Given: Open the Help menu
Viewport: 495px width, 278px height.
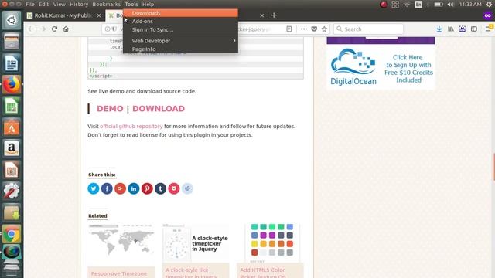Looking at the screenshot, I should pyautogui.click(x=148, y=5).
